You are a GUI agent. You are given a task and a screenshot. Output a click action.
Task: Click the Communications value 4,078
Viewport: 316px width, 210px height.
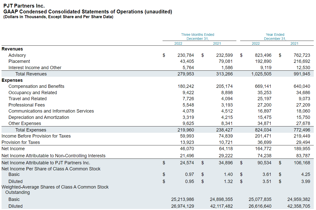pos(188,111)
